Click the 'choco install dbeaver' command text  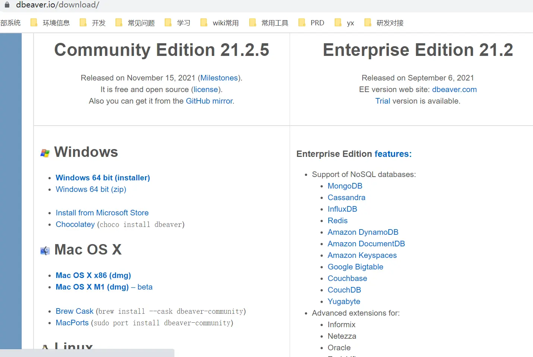pos(141,224)
